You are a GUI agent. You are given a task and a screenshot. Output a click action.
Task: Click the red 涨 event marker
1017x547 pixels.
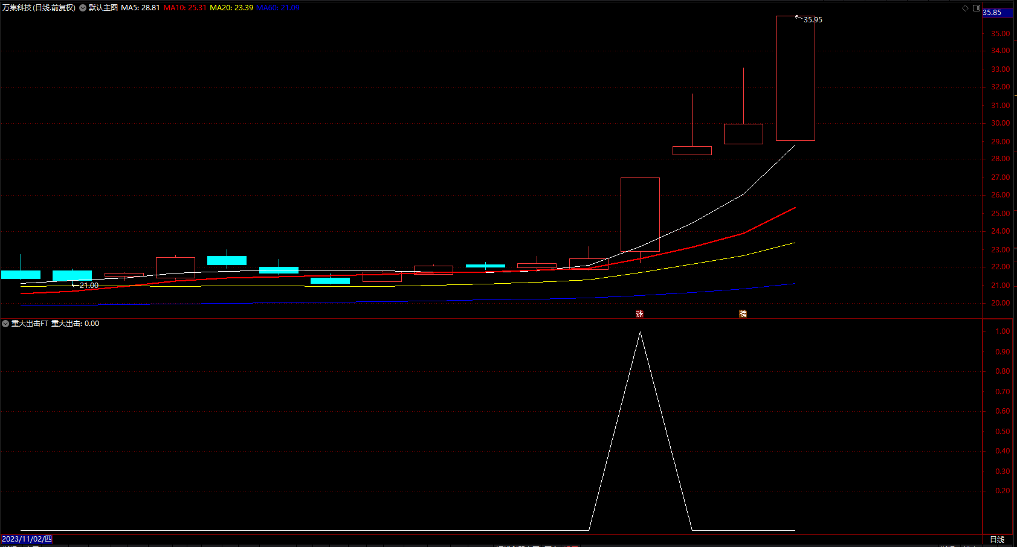(639, 314)
